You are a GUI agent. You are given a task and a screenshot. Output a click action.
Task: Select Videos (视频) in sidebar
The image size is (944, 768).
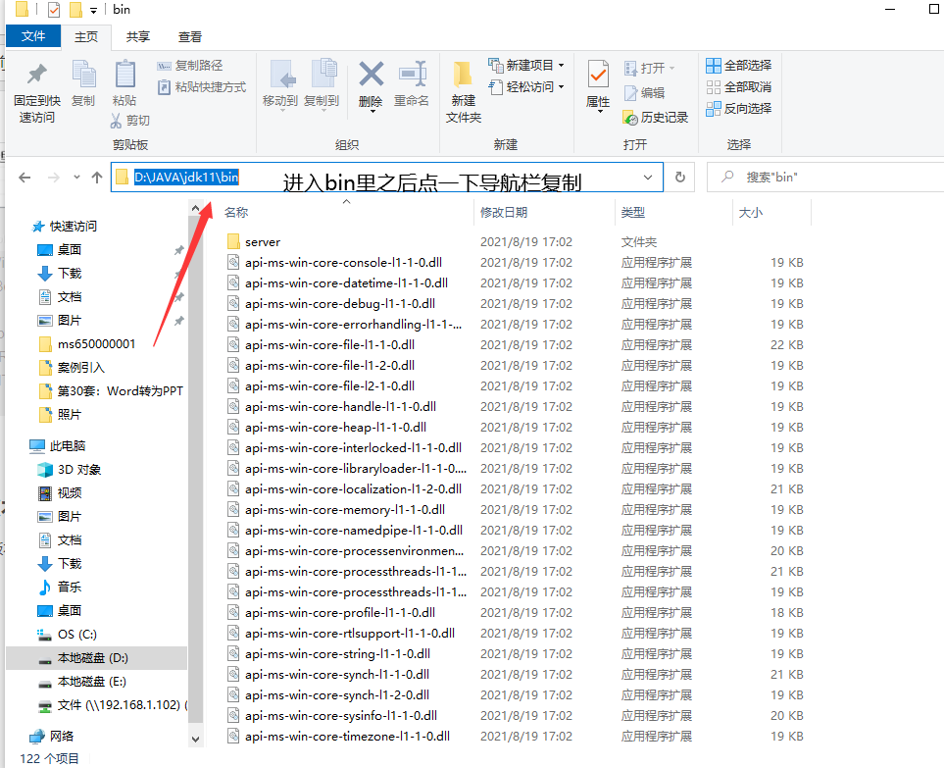click(60, 493)
